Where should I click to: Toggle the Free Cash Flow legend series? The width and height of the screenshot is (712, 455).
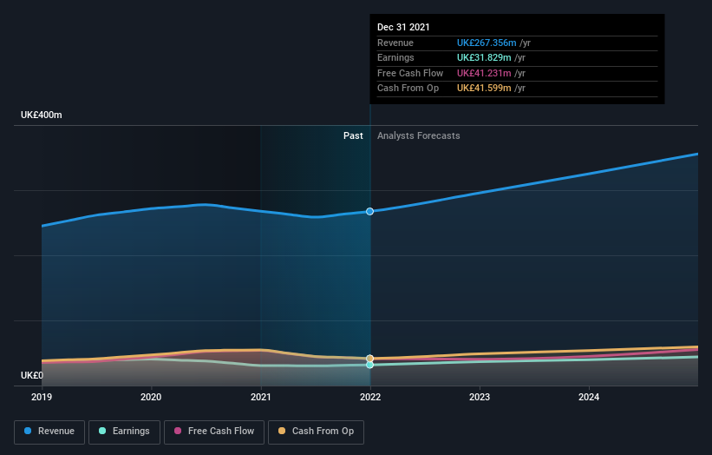(x=214, y=432)
